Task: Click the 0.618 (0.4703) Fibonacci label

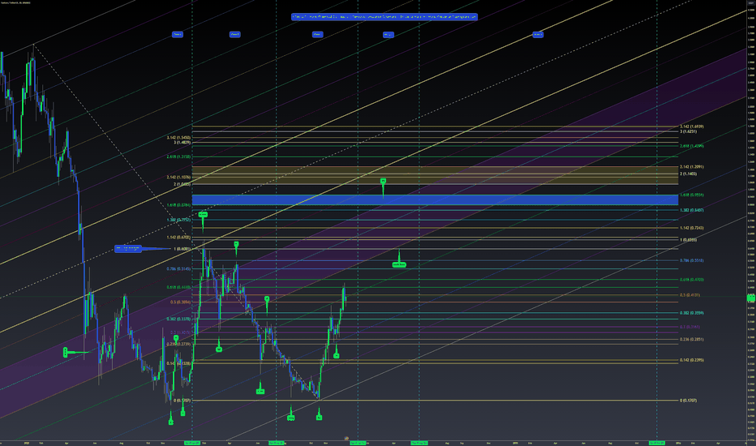Action: 691,280
